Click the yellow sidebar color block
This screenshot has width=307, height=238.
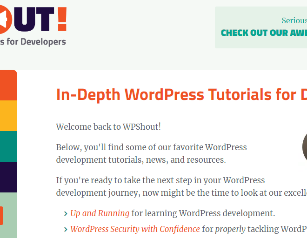click(x=8, y=116)
